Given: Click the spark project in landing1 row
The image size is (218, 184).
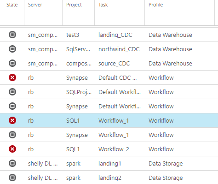Looking at the screenshot, I should (x=73, y=164).
